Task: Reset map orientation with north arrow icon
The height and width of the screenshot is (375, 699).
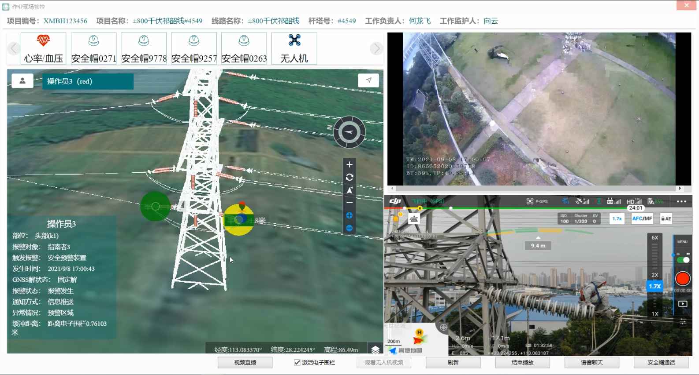Action: click(x=349, y=190)
